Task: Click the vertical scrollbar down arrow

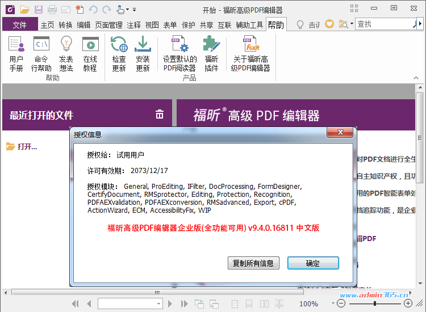Action: [x=420, y=284]
